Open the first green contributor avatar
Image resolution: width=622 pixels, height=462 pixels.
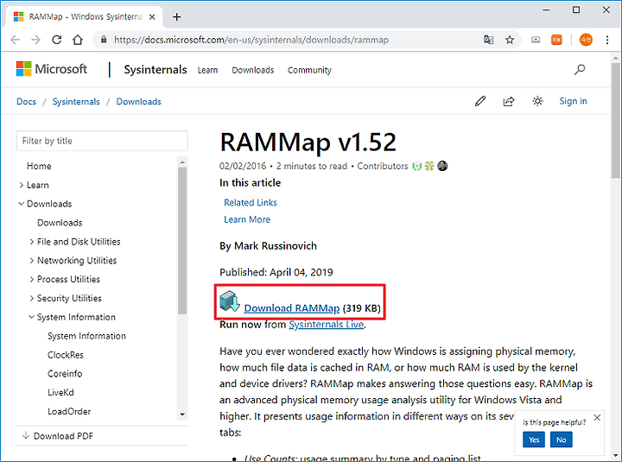point(416,166)
